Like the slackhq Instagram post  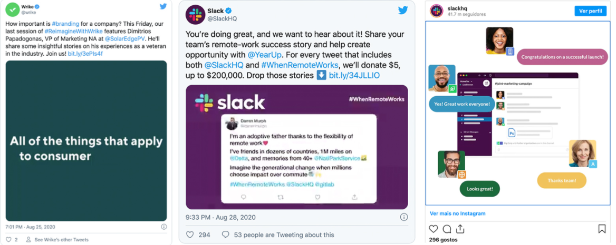[x=434, y=229]
